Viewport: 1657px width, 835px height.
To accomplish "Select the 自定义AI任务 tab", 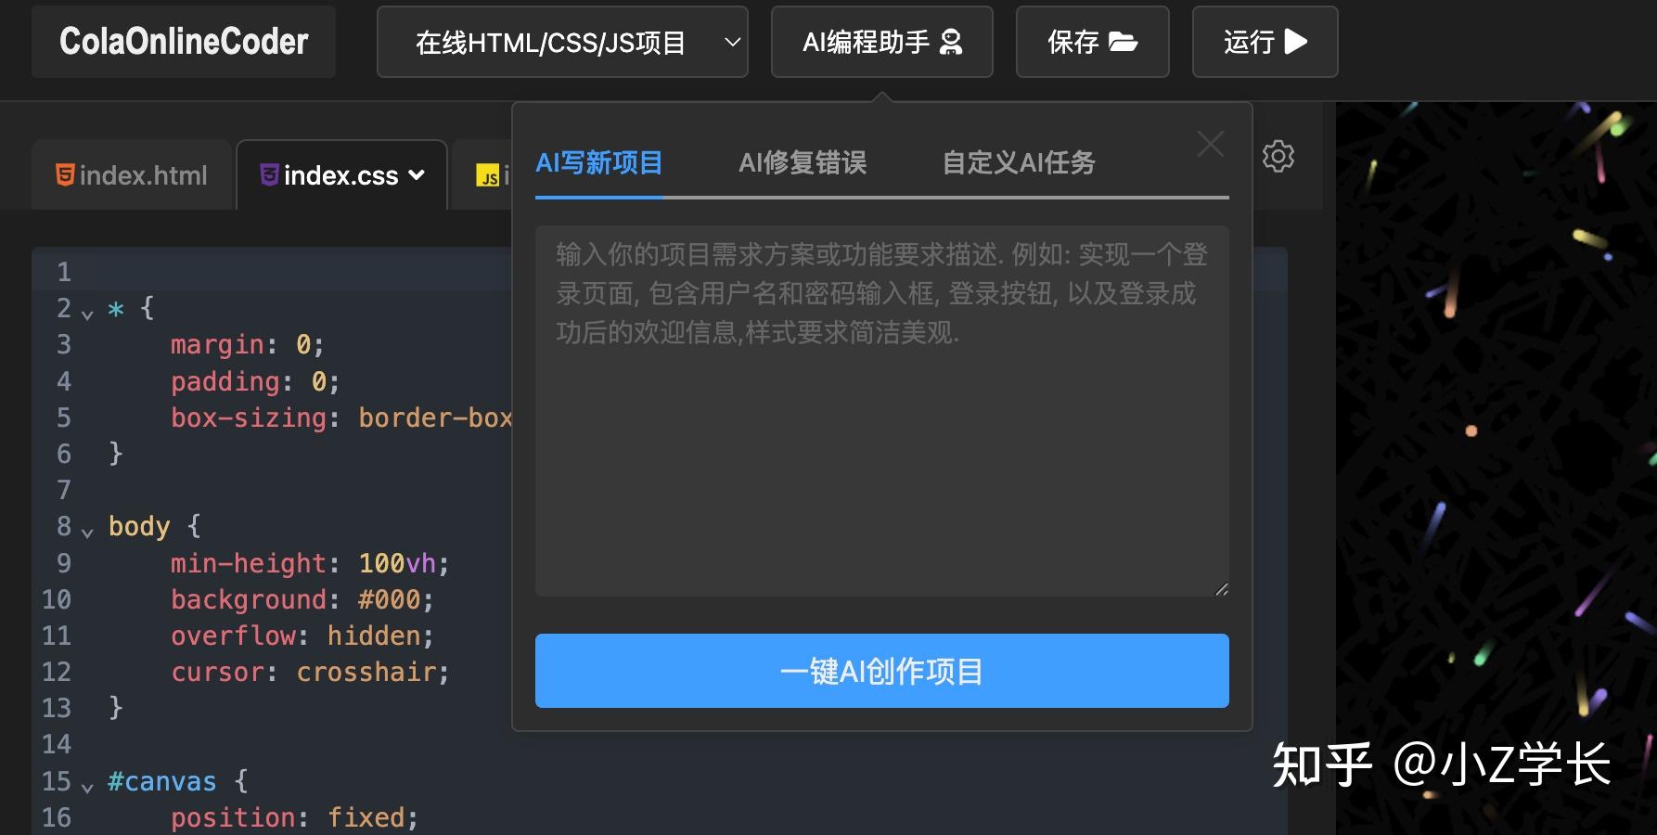I will pos(1019,163).
